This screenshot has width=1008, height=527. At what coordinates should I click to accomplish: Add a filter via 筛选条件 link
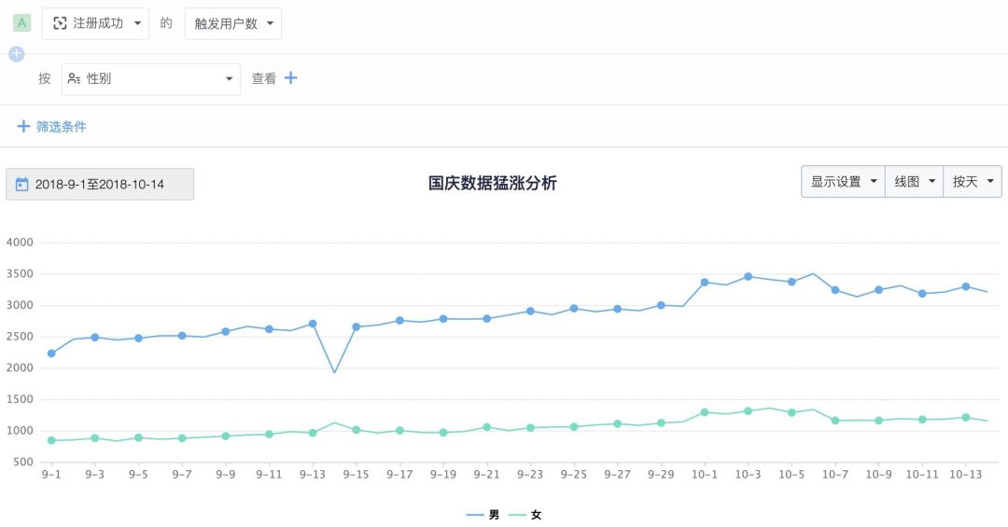point(61,126)
